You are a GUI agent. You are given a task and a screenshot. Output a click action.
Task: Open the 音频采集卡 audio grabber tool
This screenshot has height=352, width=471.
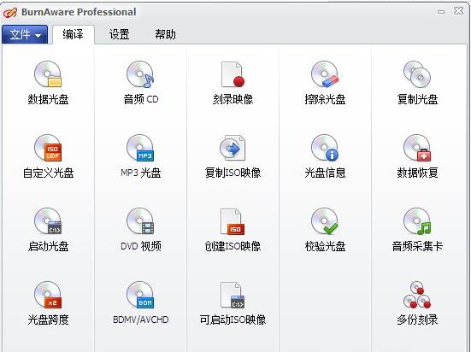tap(417, 230)
